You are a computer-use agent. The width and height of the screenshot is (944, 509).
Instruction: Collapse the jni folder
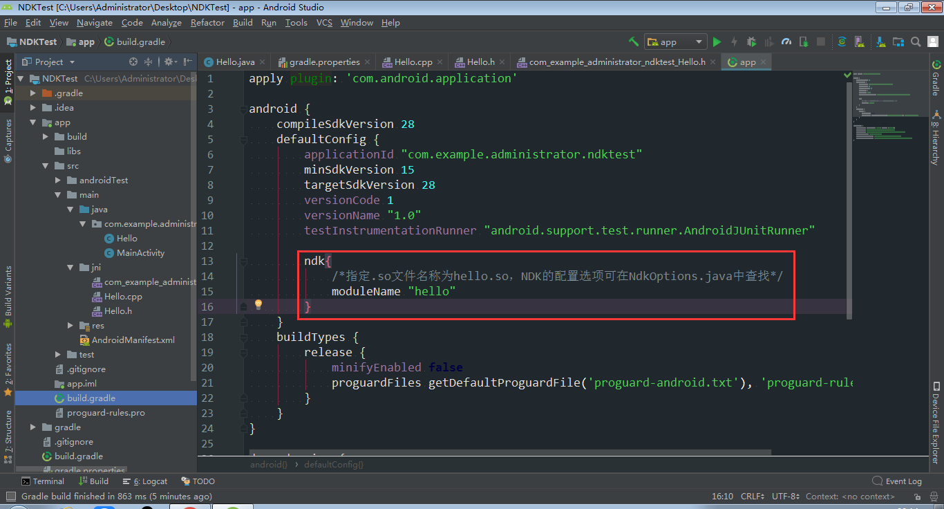(70, 268)
